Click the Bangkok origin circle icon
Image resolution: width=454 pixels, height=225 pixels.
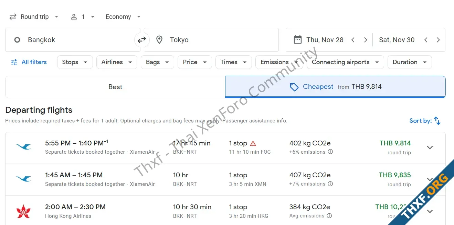click(17, 40)
